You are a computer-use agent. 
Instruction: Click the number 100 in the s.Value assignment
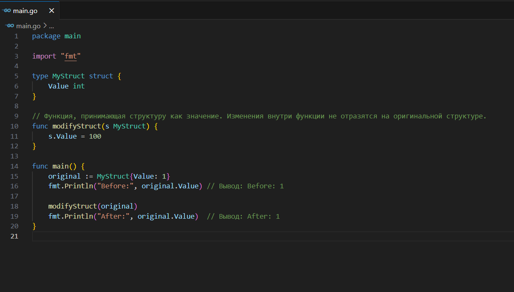point(95,136)
